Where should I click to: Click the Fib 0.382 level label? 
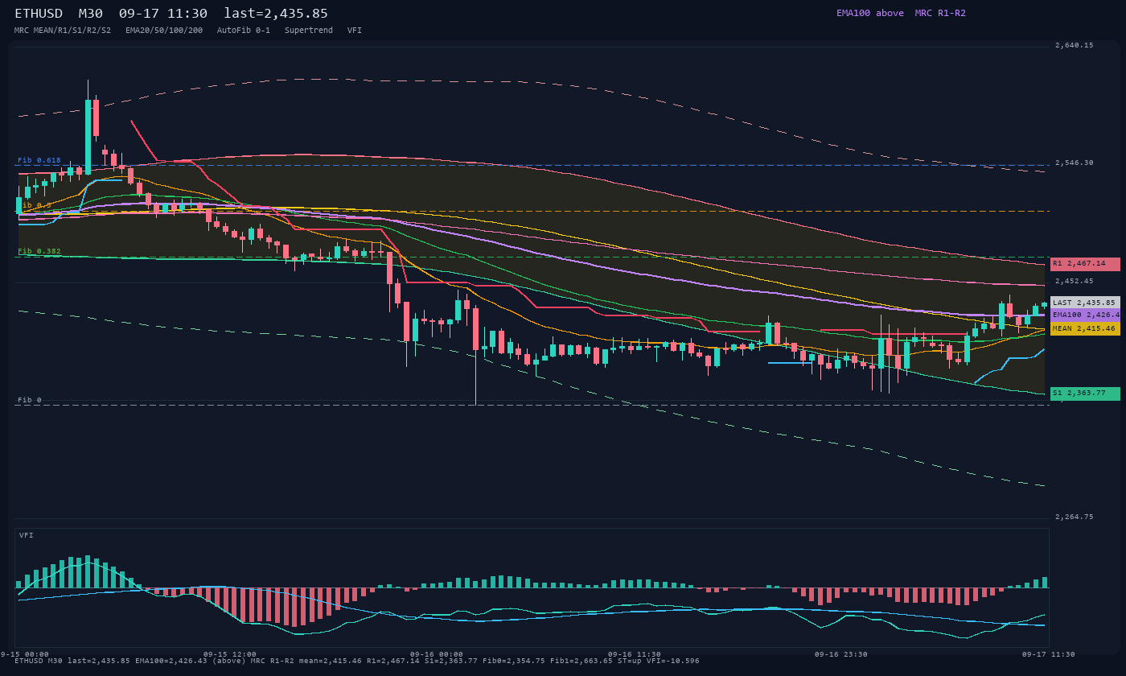point(39,252)
